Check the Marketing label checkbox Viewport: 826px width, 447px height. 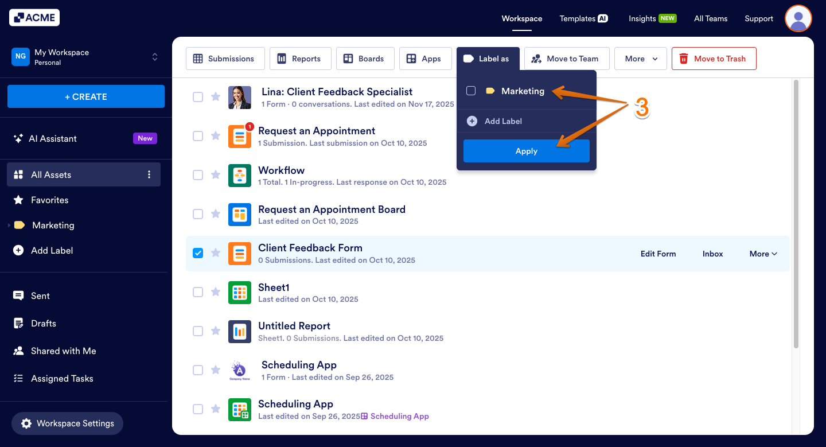click(471, 91)
